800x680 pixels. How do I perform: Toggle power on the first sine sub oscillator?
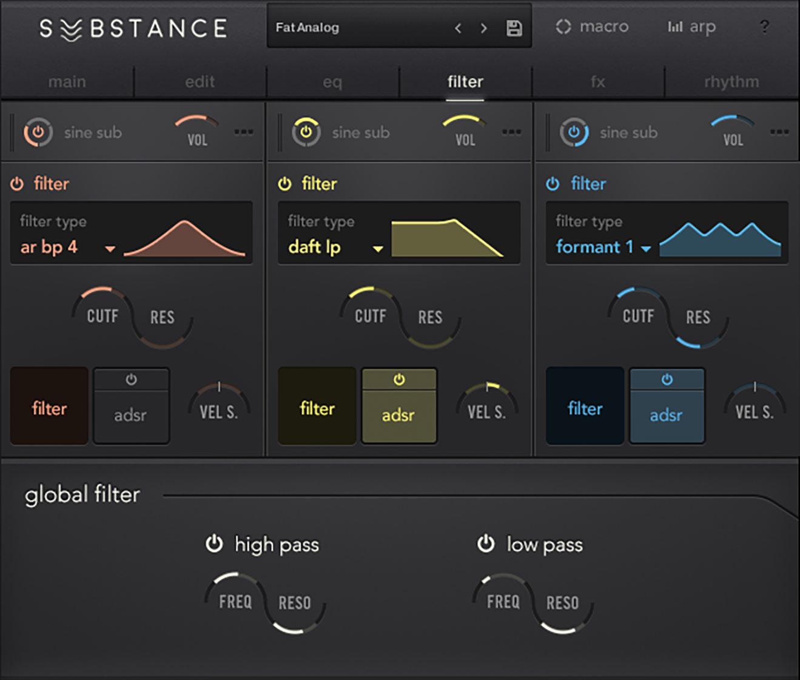[x=38, y=132]
